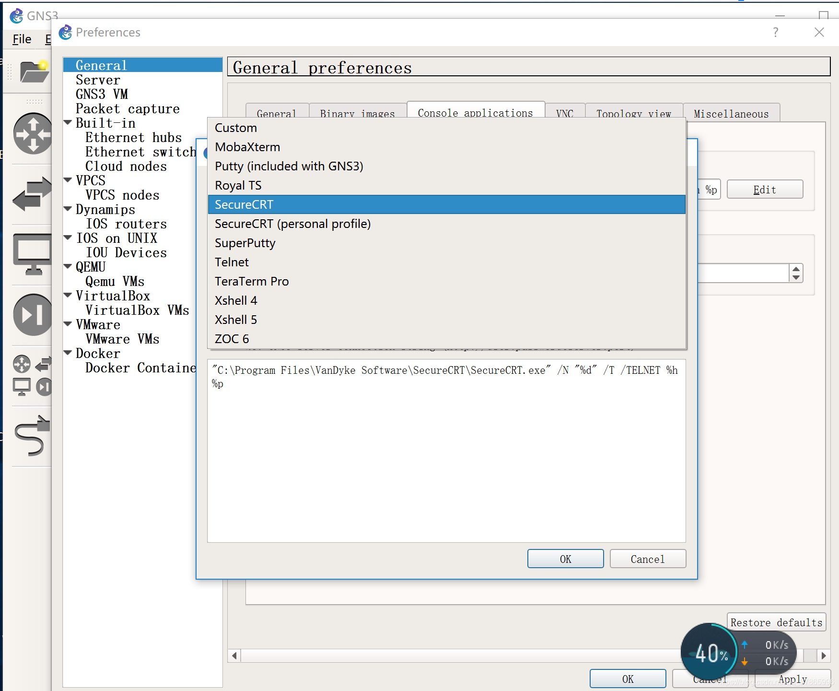
Task: Choose ZOC 6 console application
Action: 447,339
